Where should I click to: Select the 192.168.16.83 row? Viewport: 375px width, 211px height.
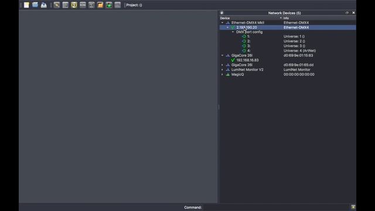tap(288, 60)
